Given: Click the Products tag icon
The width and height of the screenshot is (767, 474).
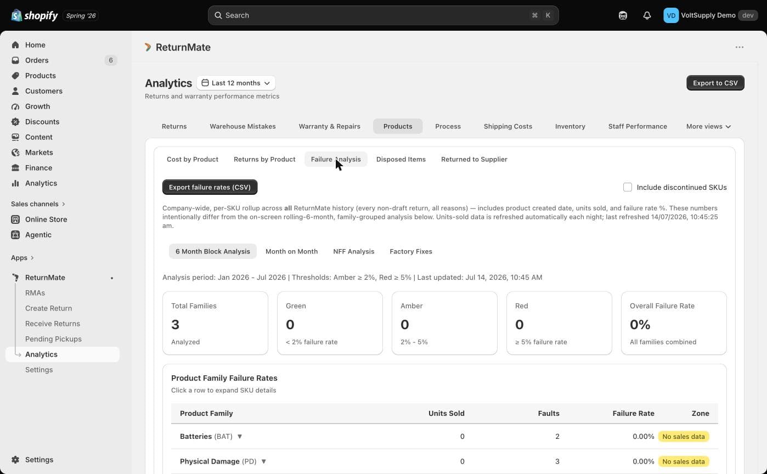Looking at the screenshot, I should (15, 76).
